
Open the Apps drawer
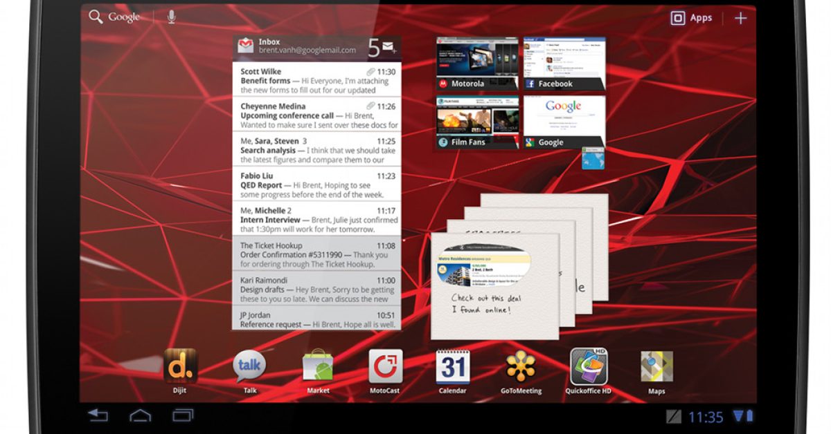coord(691,18)
